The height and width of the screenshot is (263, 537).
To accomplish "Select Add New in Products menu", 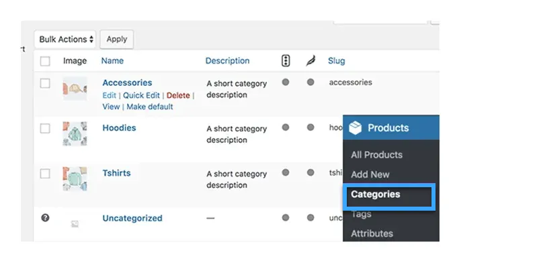I will pyautogui.click(x=370, y=174).
